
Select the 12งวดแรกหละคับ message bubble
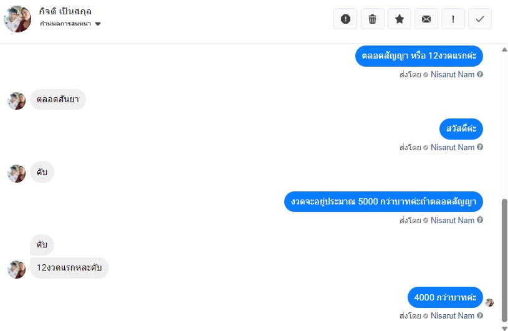(69, 267)
